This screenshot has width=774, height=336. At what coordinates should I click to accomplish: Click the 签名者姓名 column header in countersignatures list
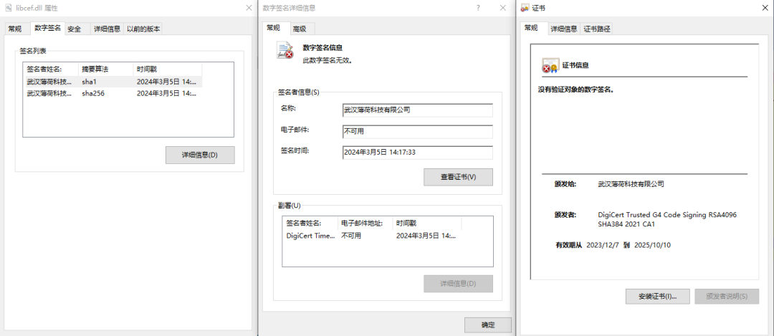(x=310, y=224)
